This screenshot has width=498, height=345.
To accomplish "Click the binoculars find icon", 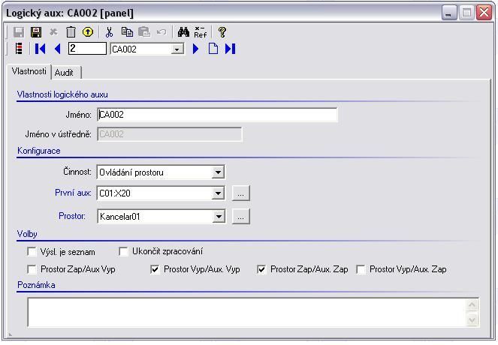I will click(x=183, y=32).
